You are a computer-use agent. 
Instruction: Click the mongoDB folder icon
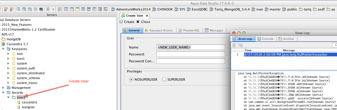coord(4,39)
